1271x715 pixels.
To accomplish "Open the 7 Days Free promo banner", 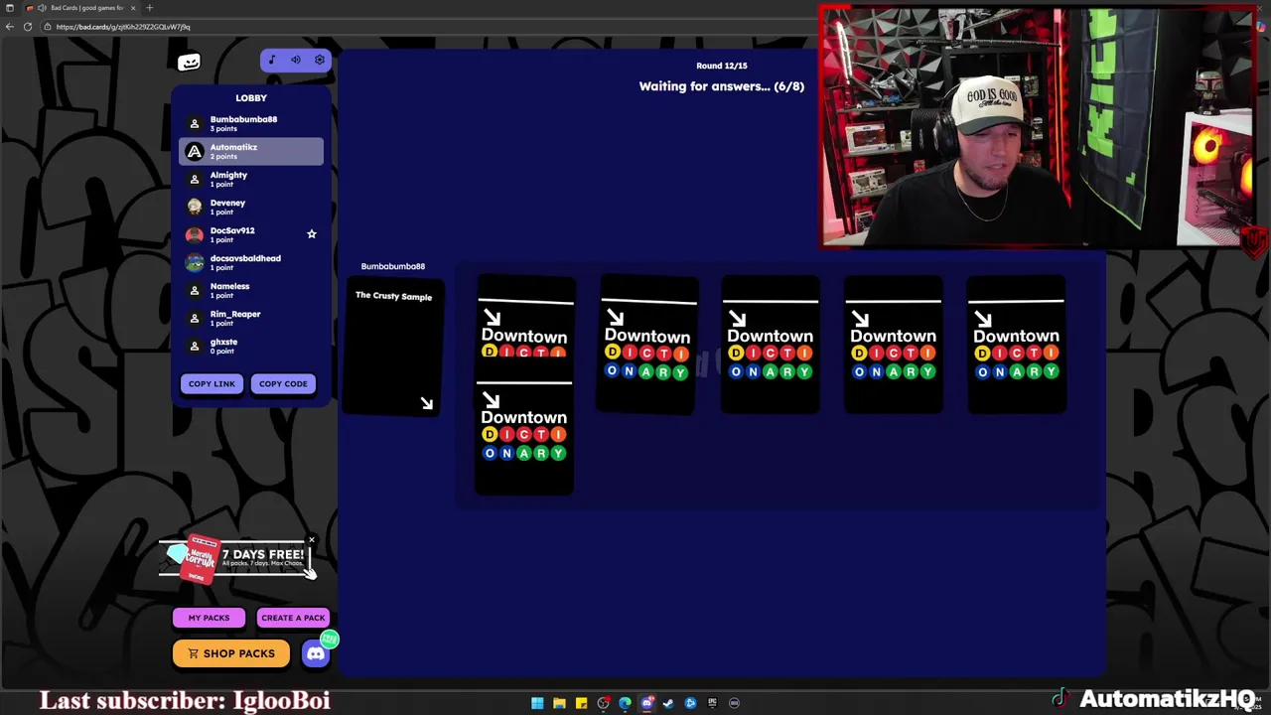I will point(236,560).
